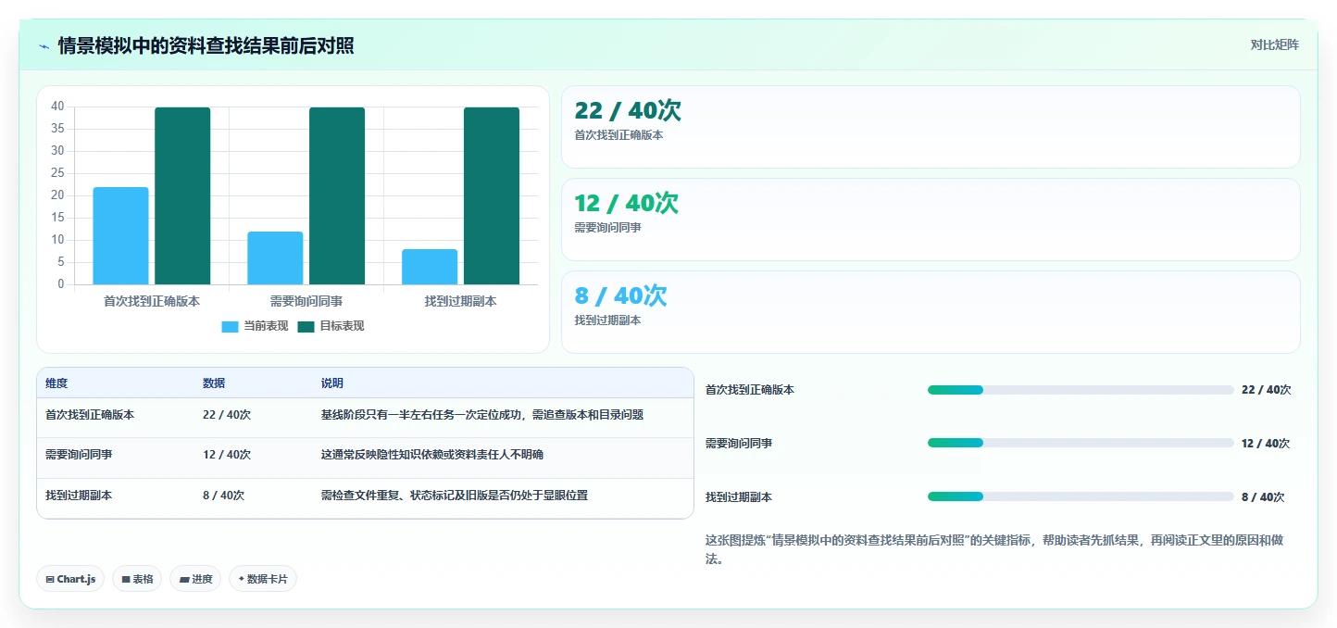The width and height of the screenshot is (1337, 628).
Task: Click the 维度 table column header
Action: 56,383
